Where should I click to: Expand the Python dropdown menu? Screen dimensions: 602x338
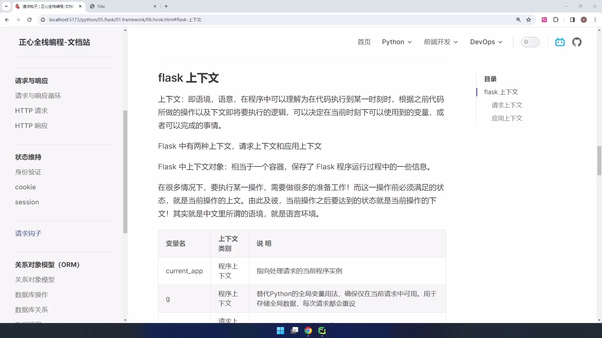click(x=397, y=42)
